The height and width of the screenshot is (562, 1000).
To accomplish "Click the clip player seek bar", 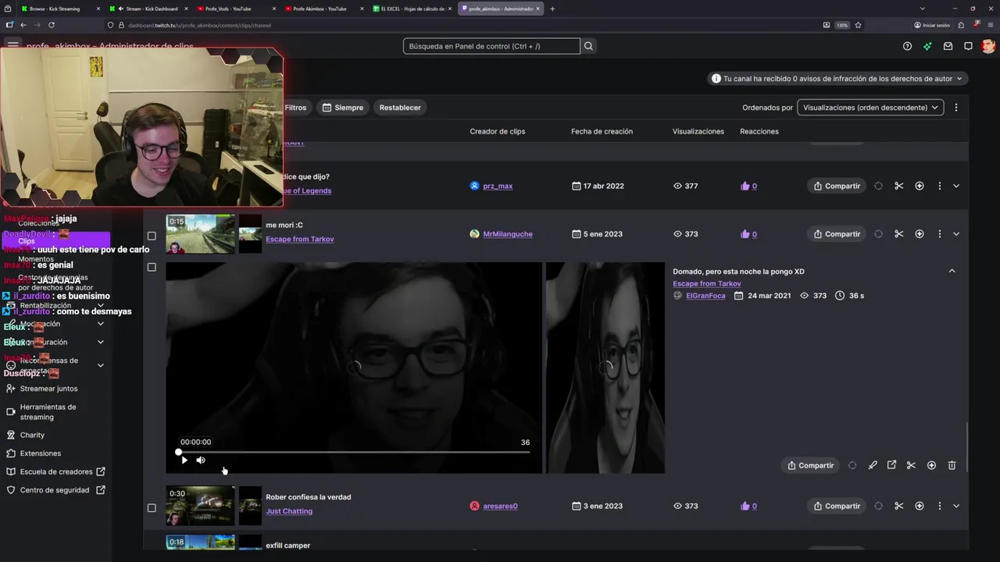I will tap(354, 452).
